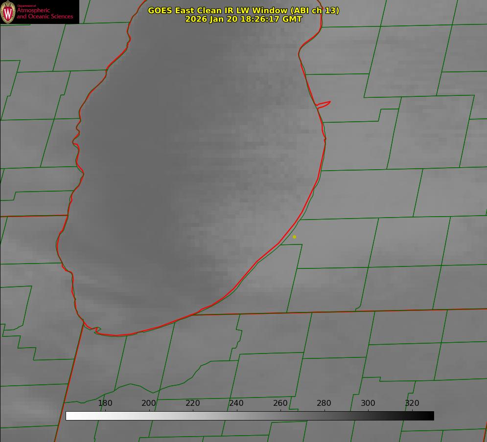Click the small red-outlined spit on the east shore
This screenshot has width=487, height=442.
[x=324, y=104]
